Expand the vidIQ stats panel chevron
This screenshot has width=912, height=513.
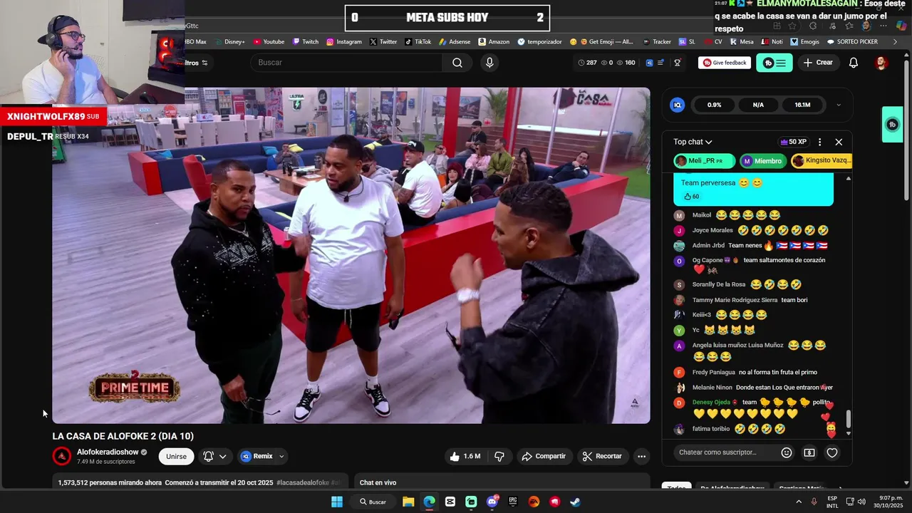point(838,105)
